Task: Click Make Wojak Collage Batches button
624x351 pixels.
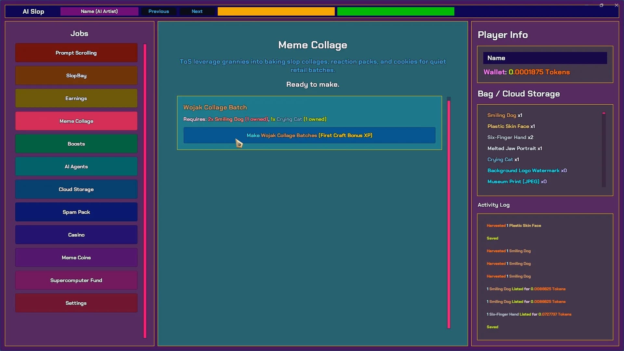Action: [x=309, y=135]
